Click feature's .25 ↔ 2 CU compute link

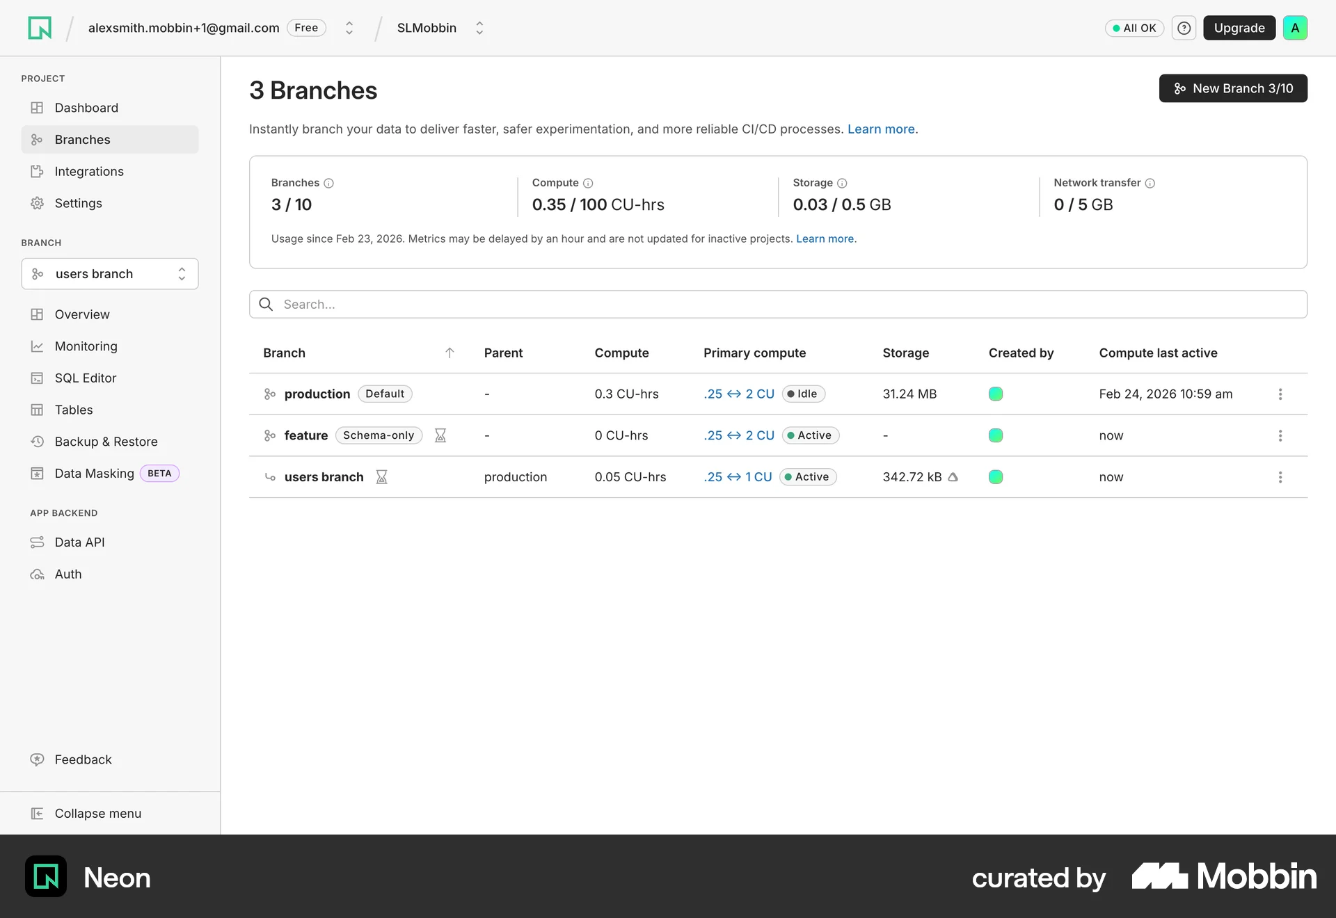pos(739,435)
